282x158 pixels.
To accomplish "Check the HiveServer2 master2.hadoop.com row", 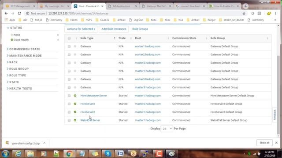I will pyautogui.click(x=69, y=104).
